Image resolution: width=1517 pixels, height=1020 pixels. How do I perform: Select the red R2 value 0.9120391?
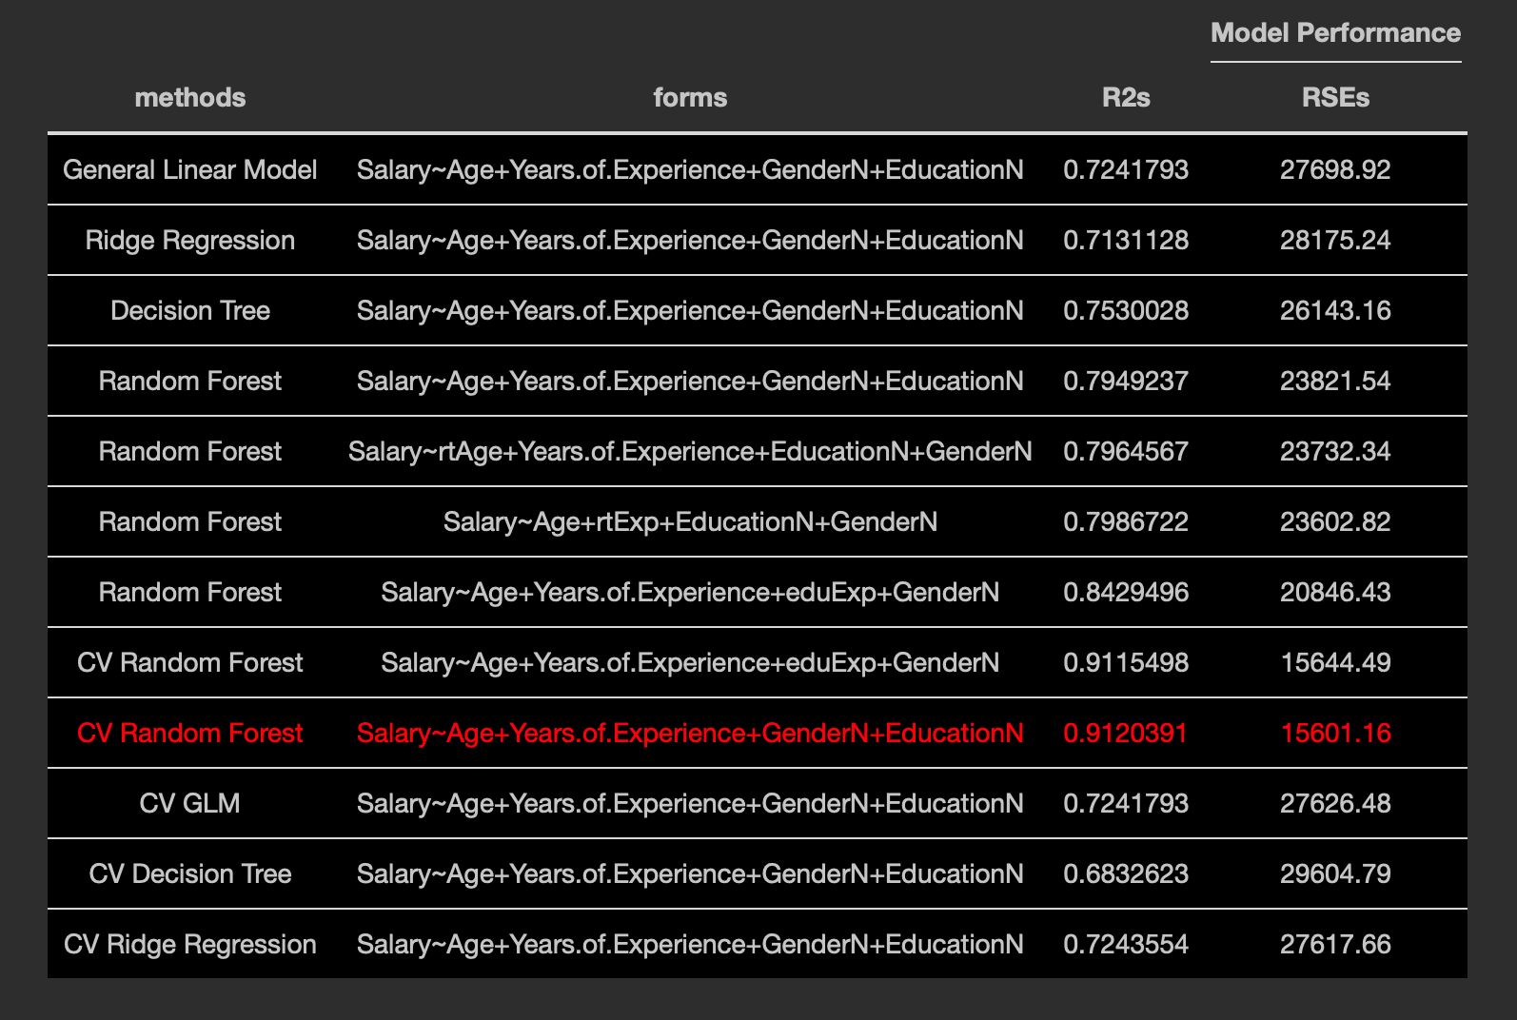[1126, 734]
